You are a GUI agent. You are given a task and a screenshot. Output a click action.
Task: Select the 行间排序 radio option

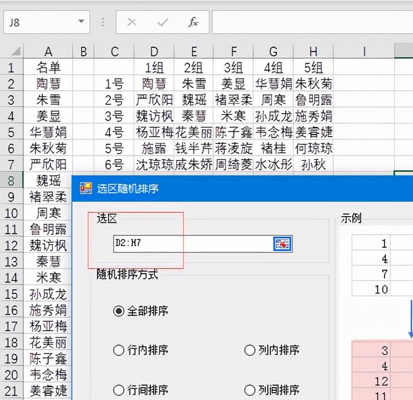click(119, 390)
